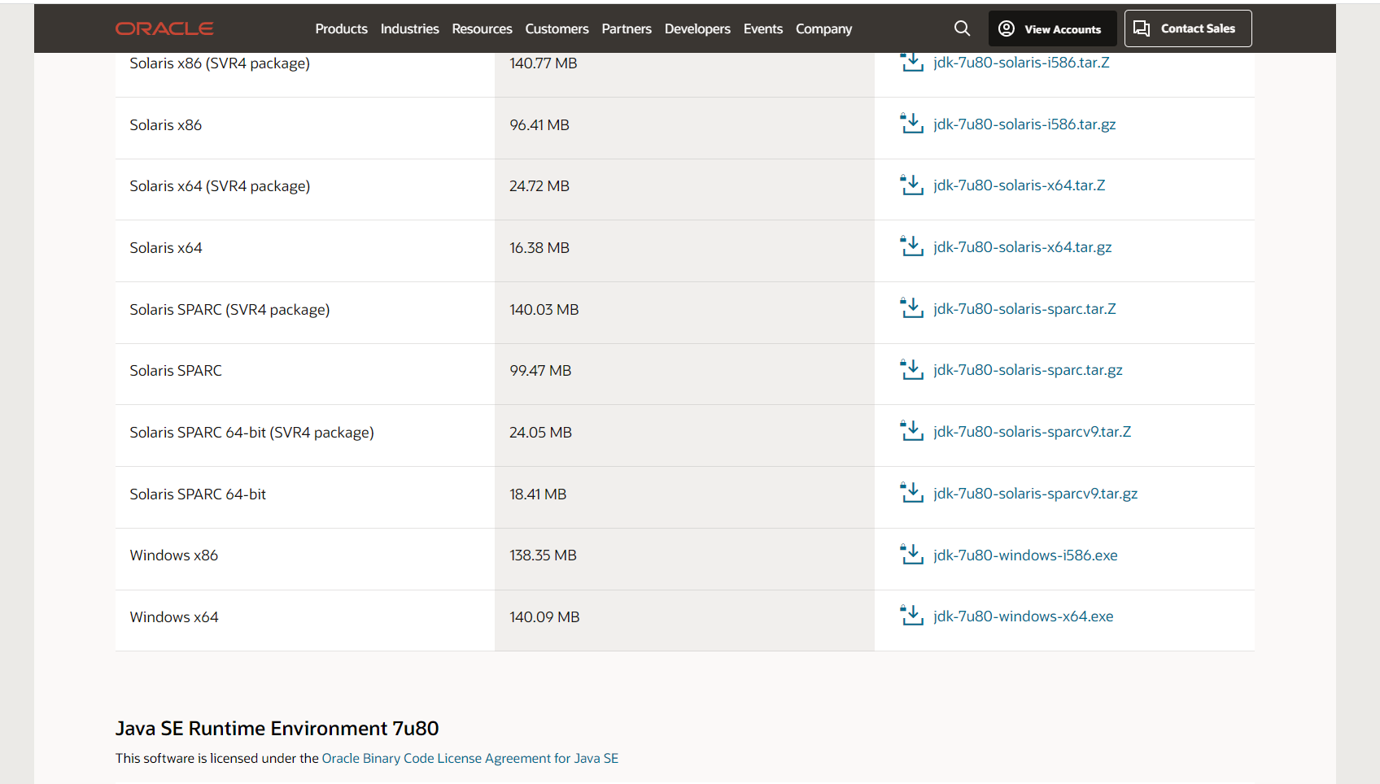The height and width of the screenshot is (784, 1380).
Task: Select the Solaris SPARC 64-bit row label
Action: (x=198, y=494)
